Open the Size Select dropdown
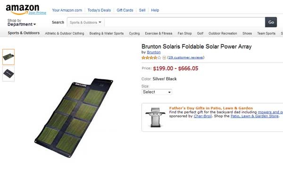The height and width of the screenshot is (189, 283). pyautogui.click(x=157, y=92)
